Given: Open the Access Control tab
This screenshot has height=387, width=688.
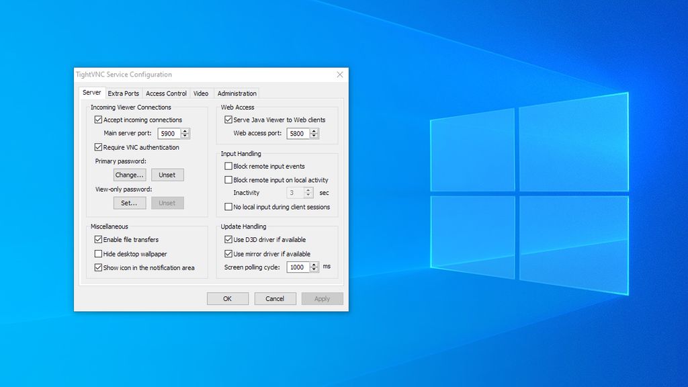Looking at the screenshot, I should 167,93.
